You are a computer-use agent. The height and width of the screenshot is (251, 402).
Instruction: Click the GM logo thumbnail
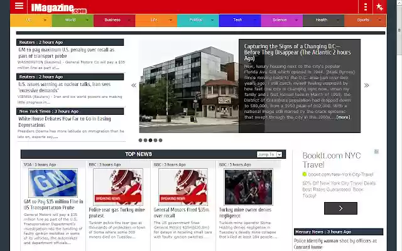[53, 183]
